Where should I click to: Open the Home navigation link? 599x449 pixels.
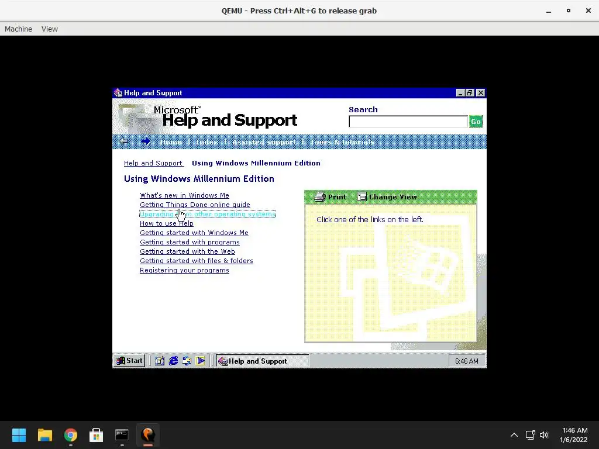pyautogui.click(x=171, y=142)
